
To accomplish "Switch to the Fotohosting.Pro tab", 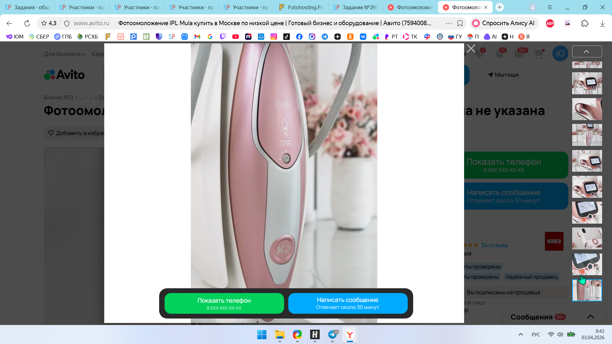I will [x=301, y=7].
